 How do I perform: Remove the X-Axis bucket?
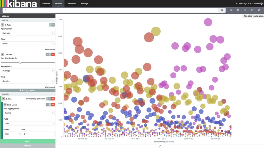tap(53, 99)
